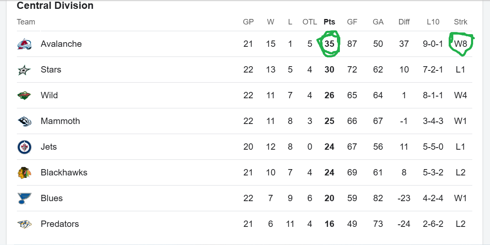Click the Predators team logo
This screenshot has height=245, width=490.
pyautogui.click(x=24, y=224)
